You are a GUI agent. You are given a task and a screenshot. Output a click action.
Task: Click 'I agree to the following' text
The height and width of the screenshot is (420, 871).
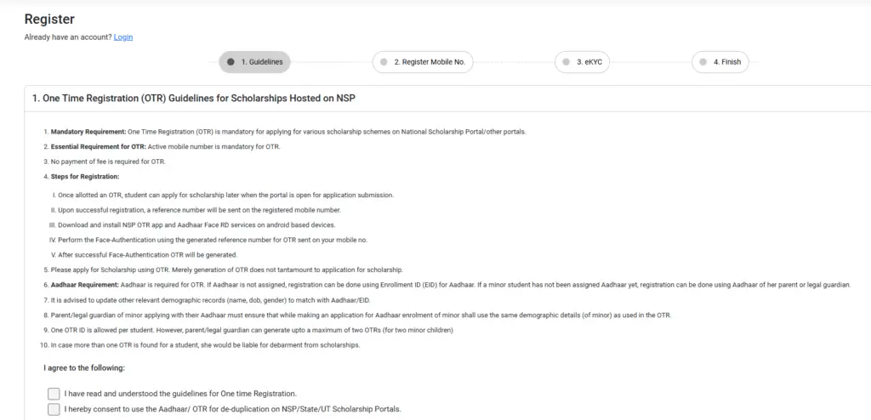click(x=84, y=368)
